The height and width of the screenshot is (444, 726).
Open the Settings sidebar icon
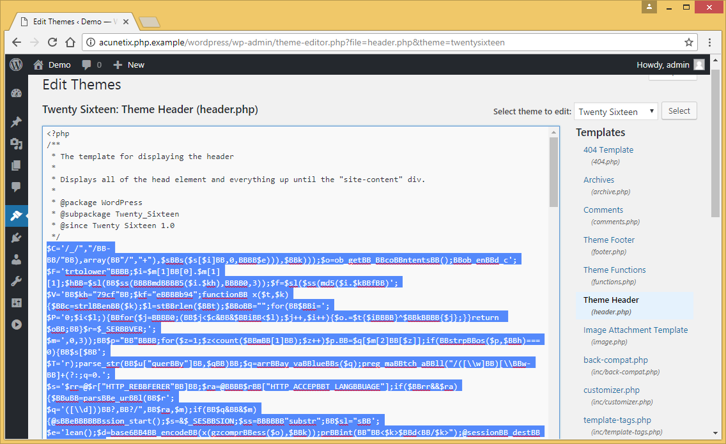(x=16, y=303)
